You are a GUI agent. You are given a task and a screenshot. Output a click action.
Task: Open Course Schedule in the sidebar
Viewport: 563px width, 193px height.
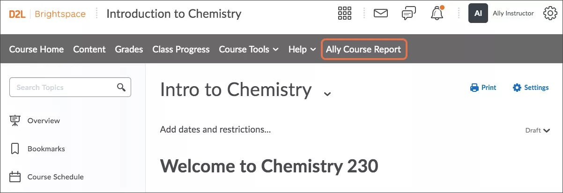pos(55,177)
